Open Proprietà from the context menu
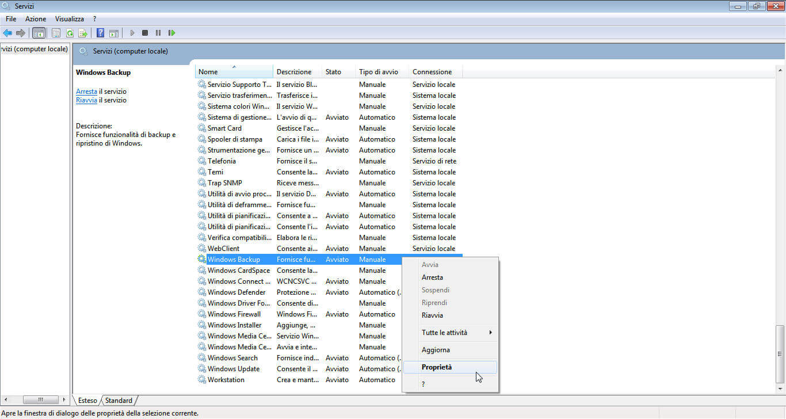This screenshot has height=419, width=786. click(451, 367)
